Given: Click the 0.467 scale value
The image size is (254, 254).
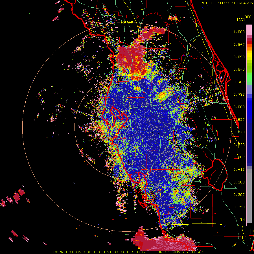Looking at the screenshot, I should click(x=239, y=157).
